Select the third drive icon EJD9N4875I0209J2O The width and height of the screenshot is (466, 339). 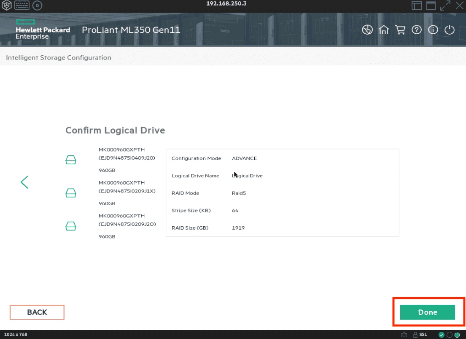point(71,227)
